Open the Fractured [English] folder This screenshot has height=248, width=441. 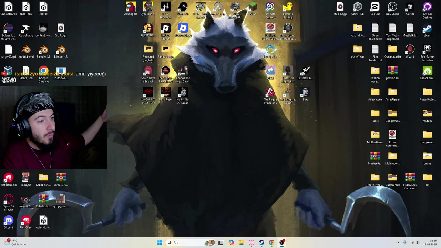point(148,53)
